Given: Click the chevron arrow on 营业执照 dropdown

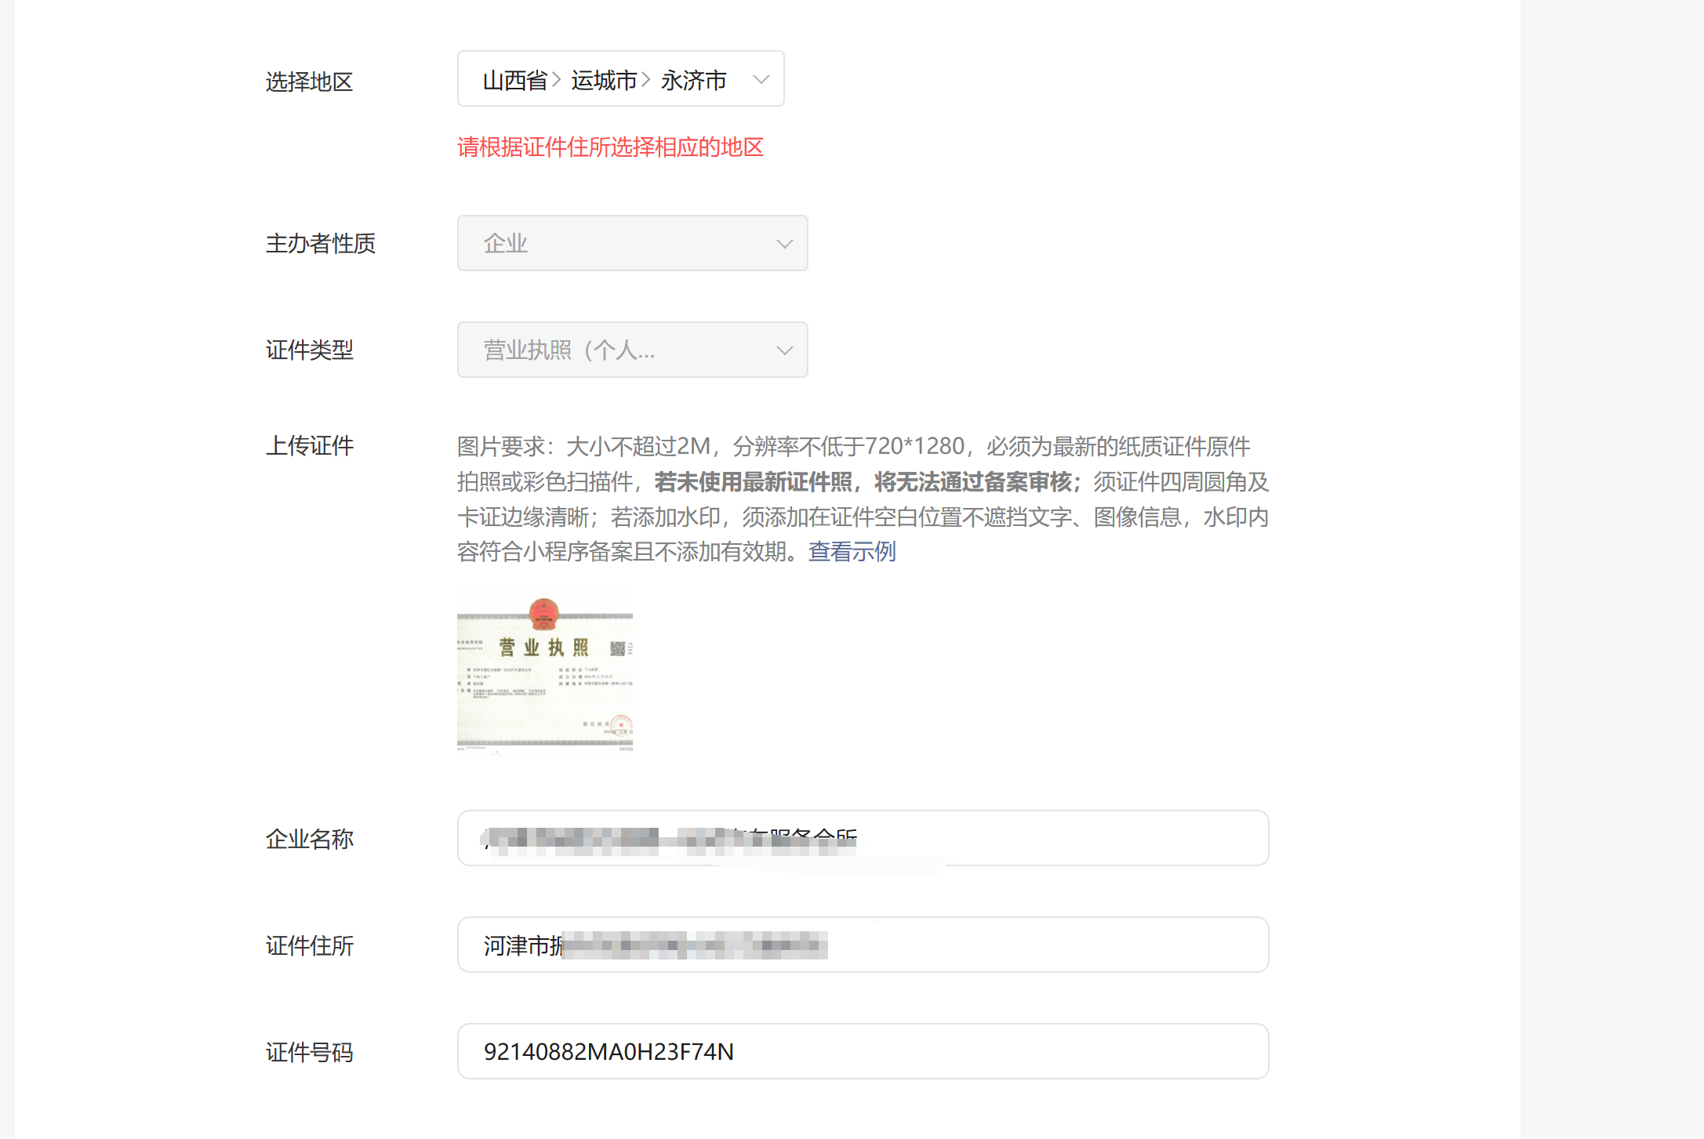Looking at the screenshot, I should pos(784,350).
